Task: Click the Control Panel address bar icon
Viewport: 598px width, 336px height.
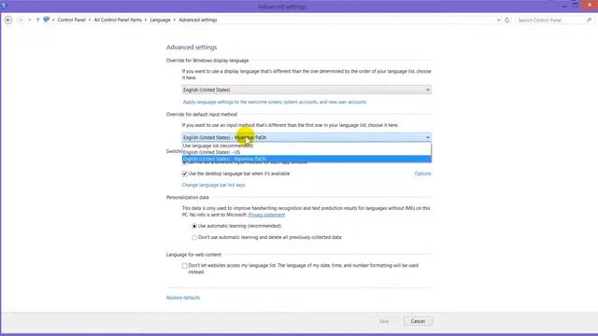Action: tap(47, 20)
